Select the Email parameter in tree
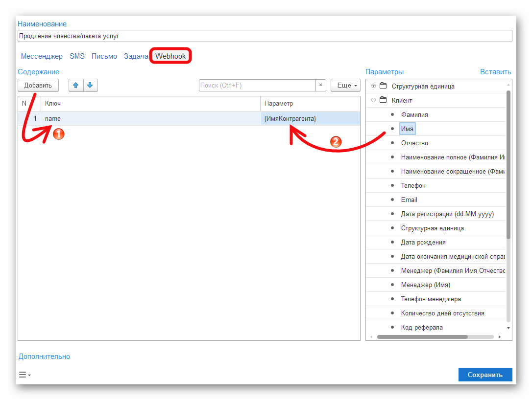The image size is (532, 400). coord(409,200)
